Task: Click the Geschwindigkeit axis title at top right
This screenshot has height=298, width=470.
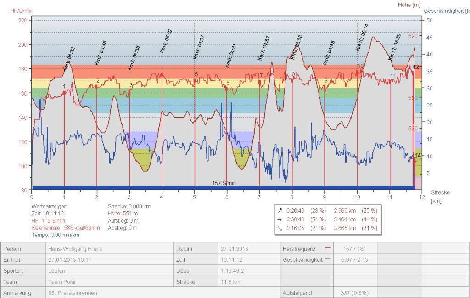Action: point(446,11)
